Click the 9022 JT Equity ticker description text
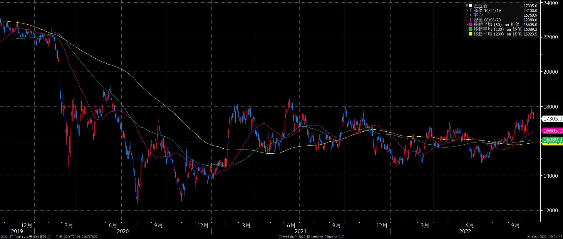This screenshot has width=563, height=239. (x=26, y=237)
